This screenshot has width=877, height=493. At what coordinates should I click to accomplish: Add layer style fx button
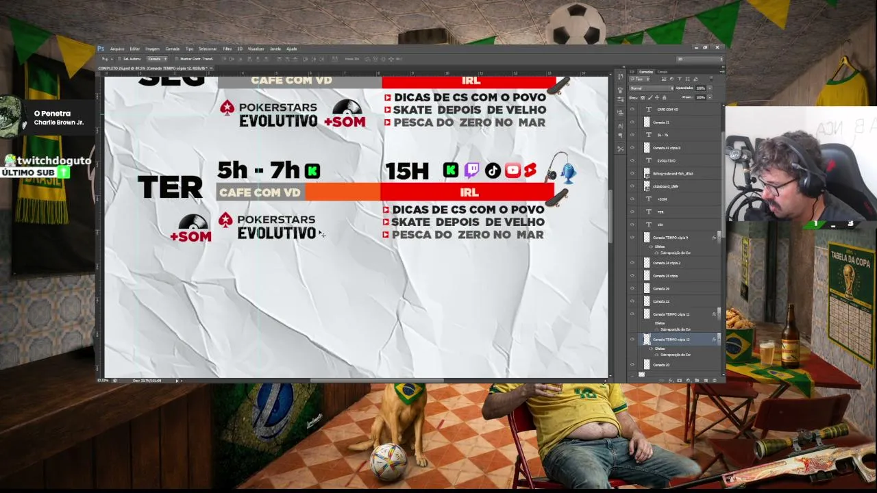[671, 380]
